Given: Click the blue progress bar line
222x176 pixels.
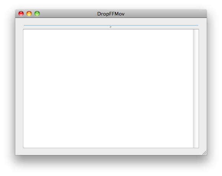Looking at the screenshot, I should point(111,26).
